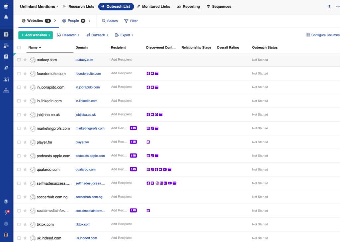This screenshot has height=242, width=340.
Task: Select the player.fm row checkbox
Action: click(x=19, y=142)
